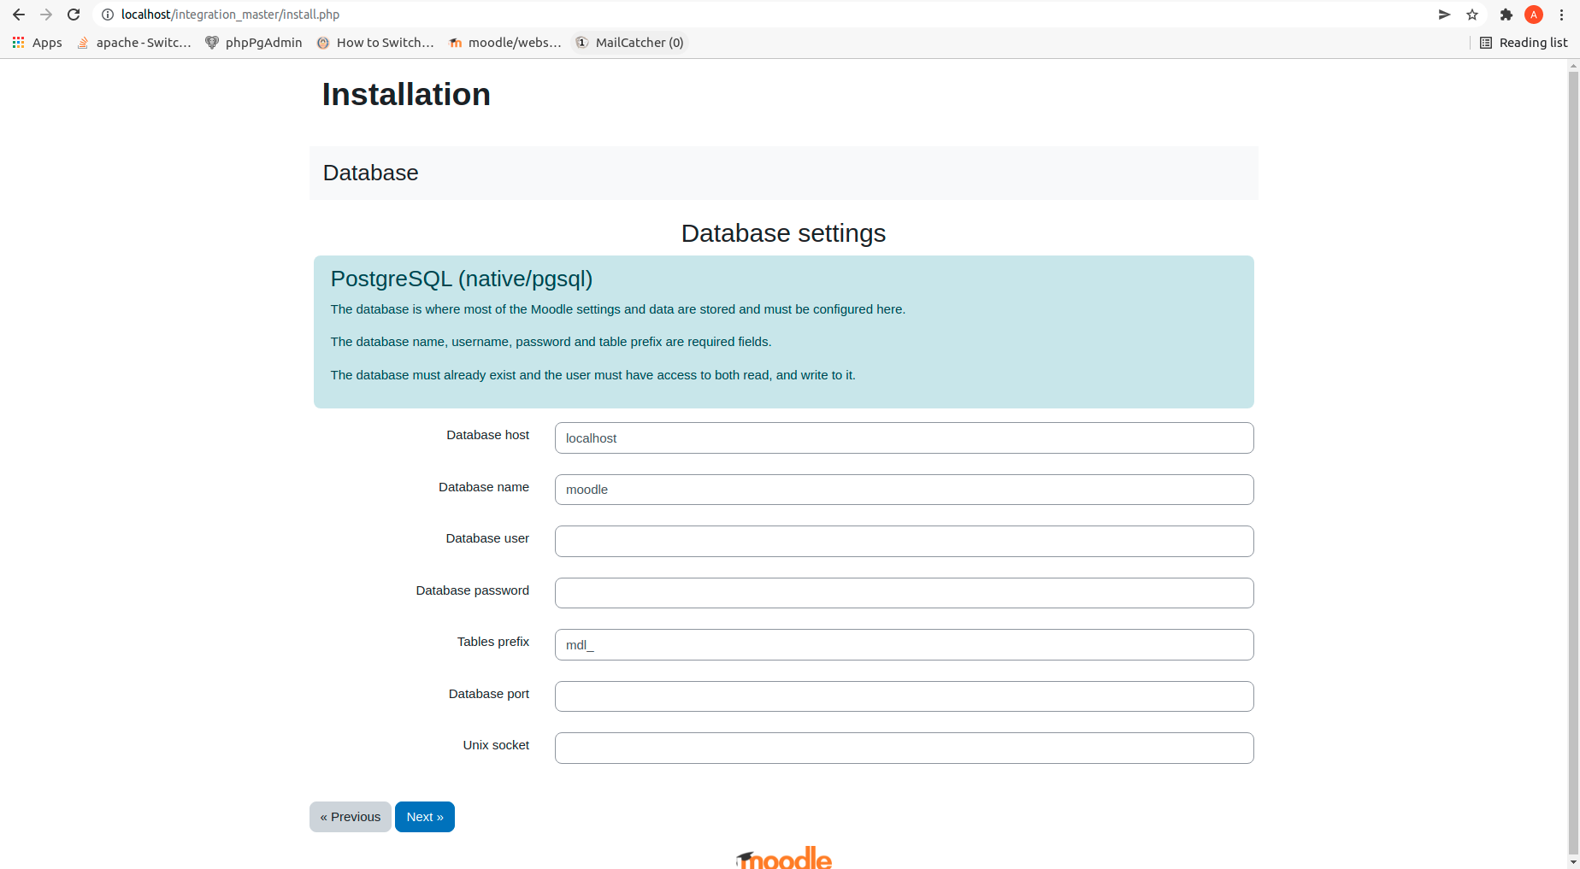
Task: Go back to the previous browser page
Action: [x=19, y=15]
